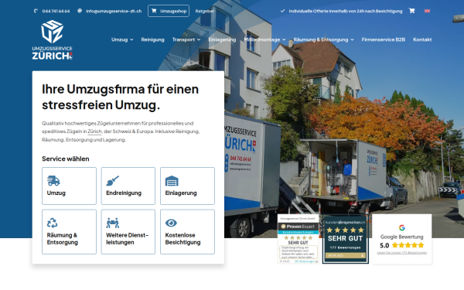
Task: Open the shopping cart icon at top right
Action: (x=411, y=11)
